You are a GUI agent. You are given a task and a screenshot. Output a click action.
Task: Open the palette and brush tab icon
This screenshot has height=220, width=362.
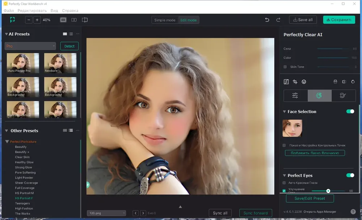(x=343, y=95)
